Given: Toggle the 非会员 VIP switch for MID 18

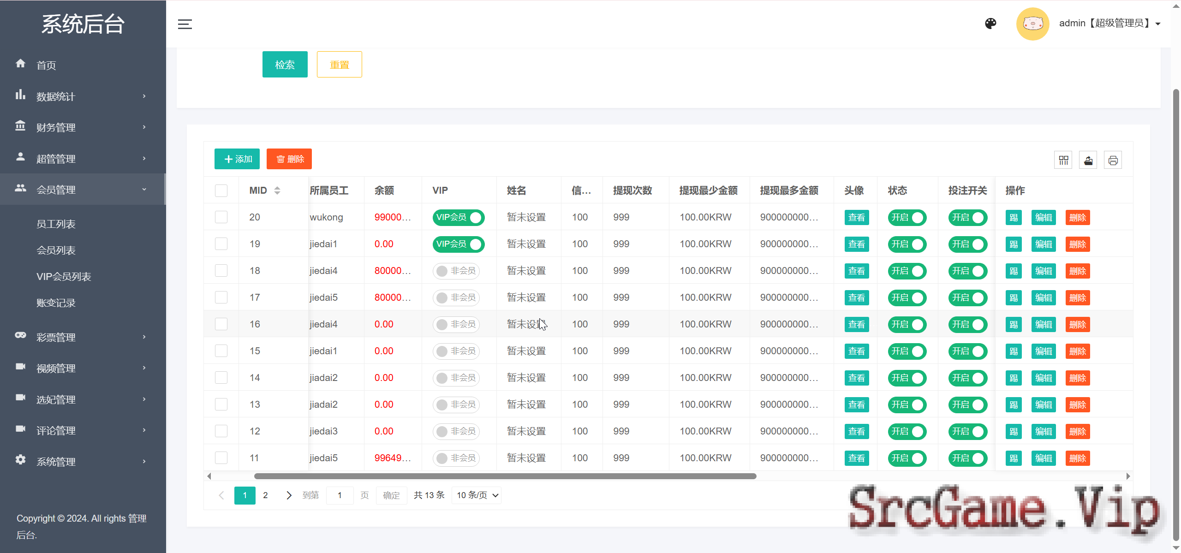Looking at the screenshot, I should click(x=456, y=271).
